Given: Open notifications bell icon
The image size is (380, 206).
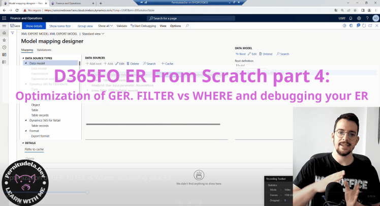Looking at the screenshot, I should [x=351, y=18].
